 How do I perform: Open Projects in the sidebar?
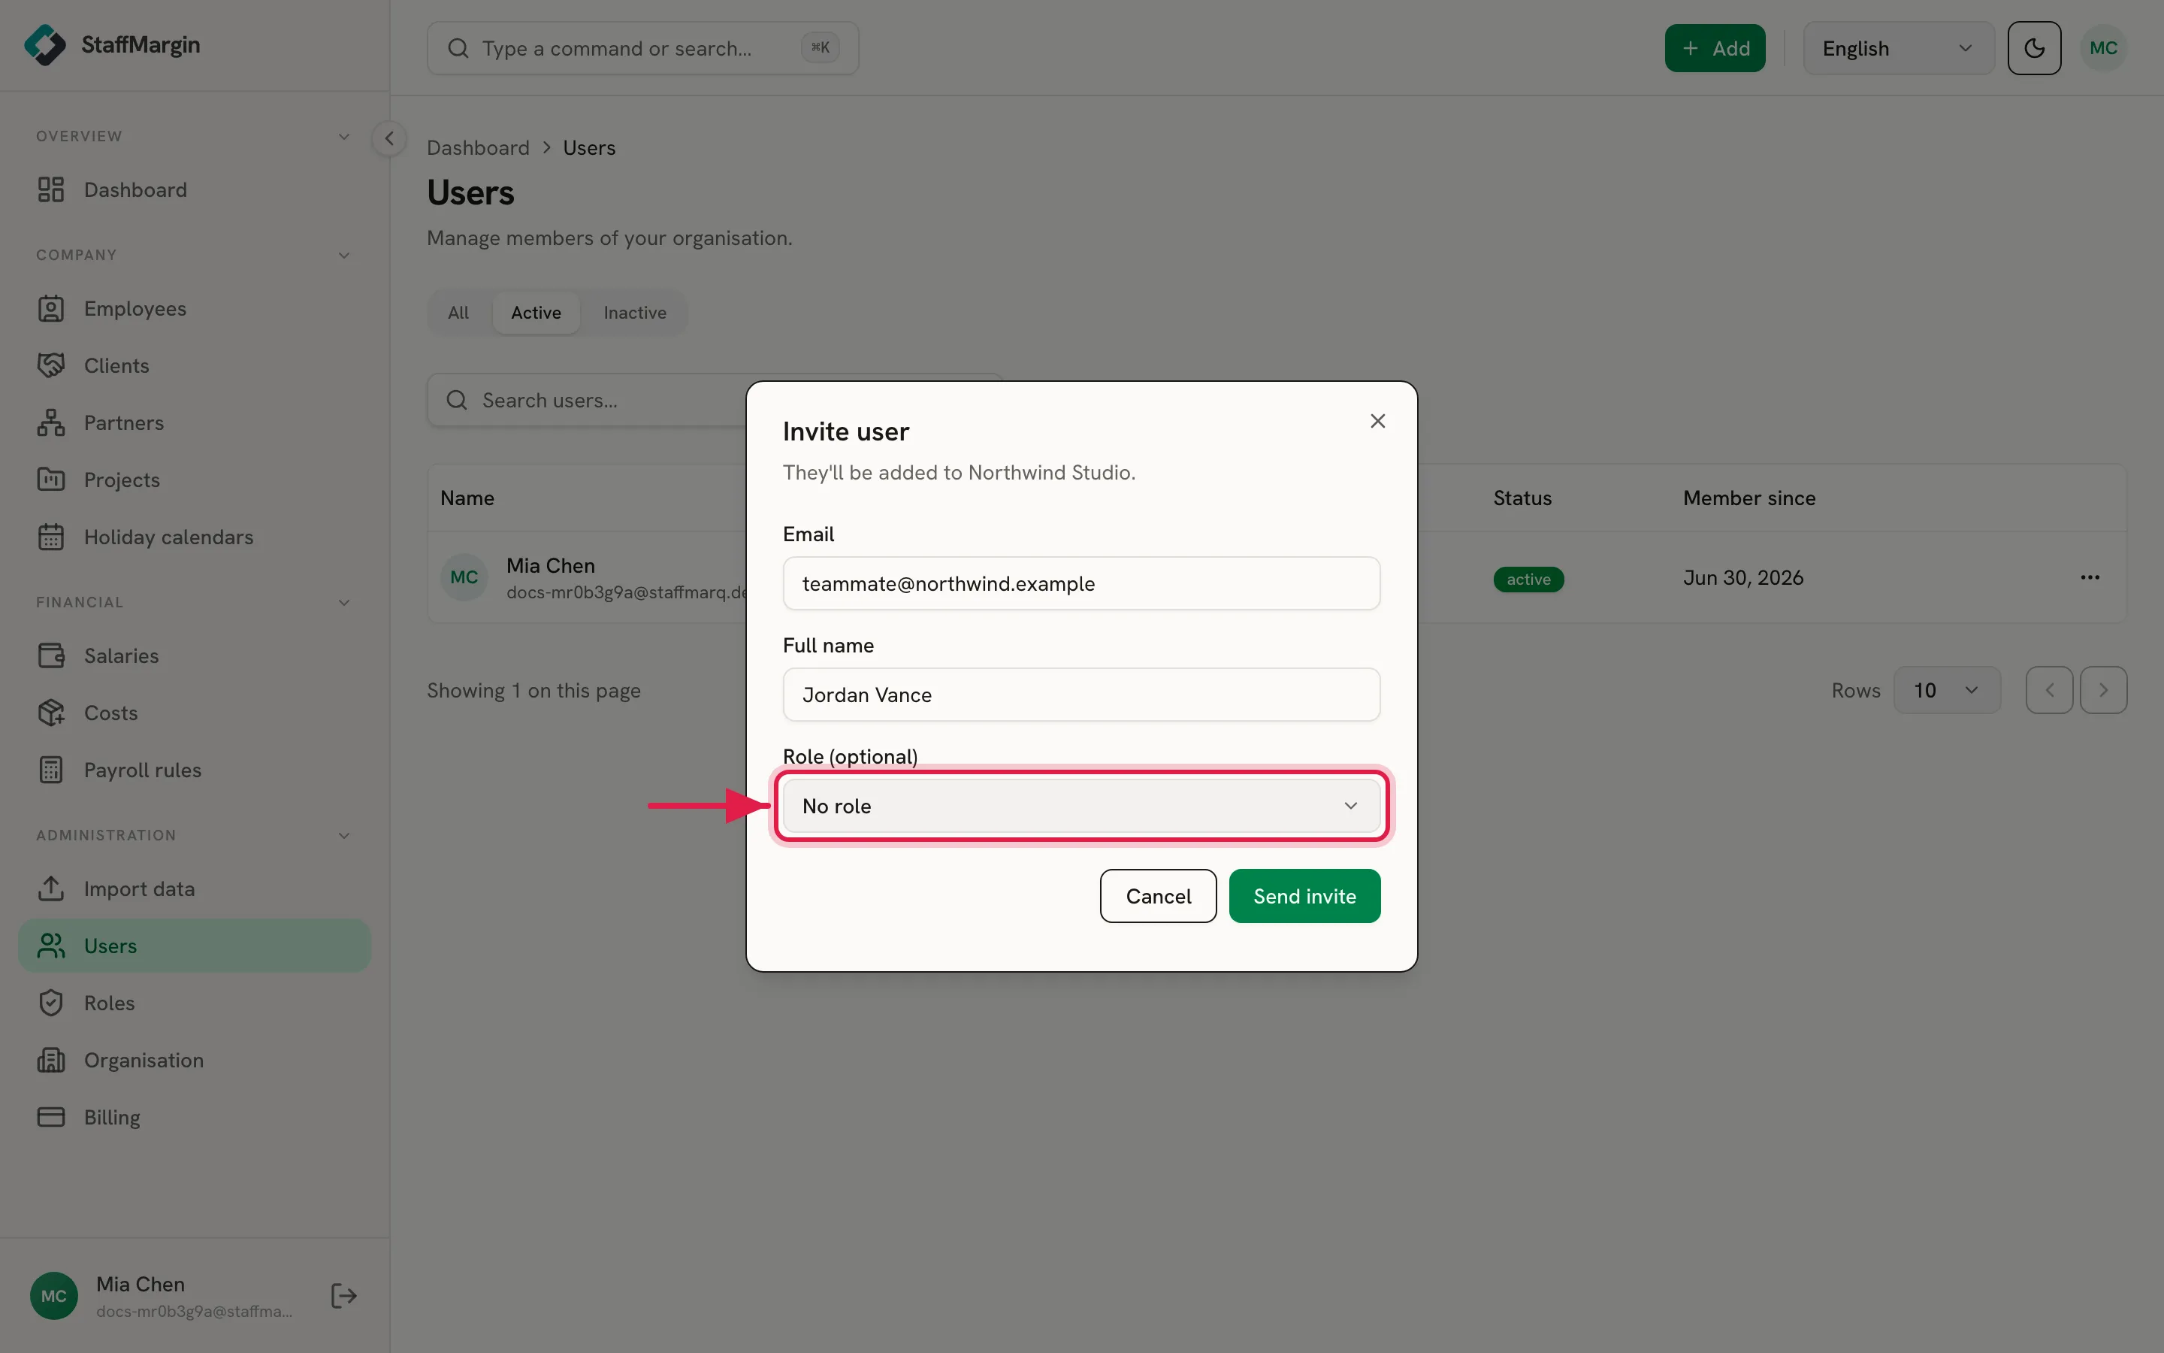(194, 480)
